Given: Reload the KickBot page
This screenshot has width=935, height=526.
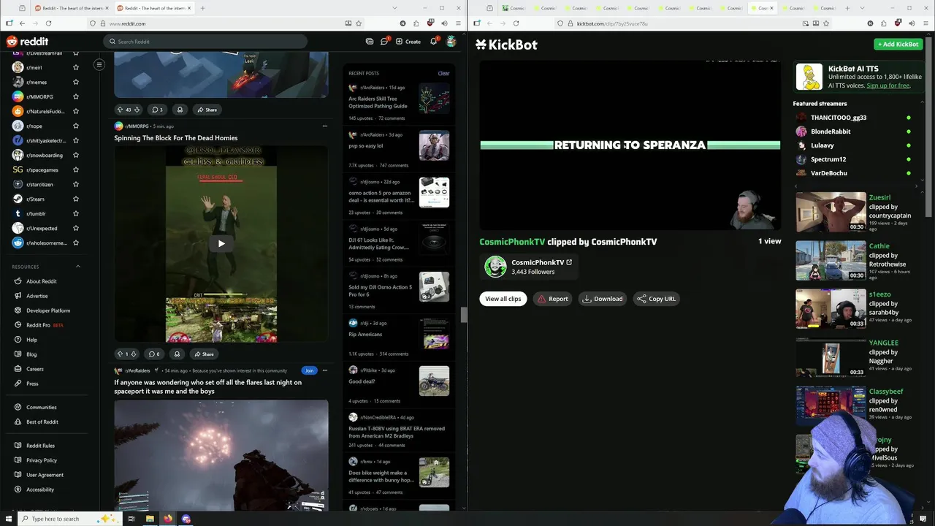Looking at the screenshot, I should point(516,23).
